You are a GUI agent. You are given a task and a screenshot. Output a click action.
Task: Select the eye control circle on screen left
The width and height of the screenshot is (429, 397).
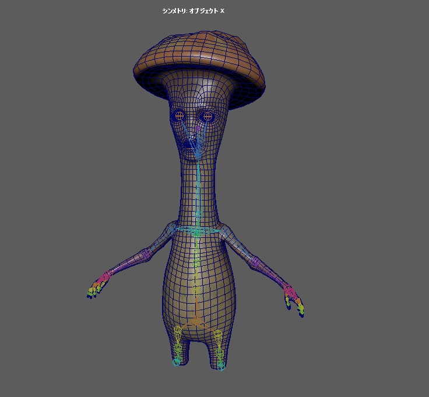179,116
